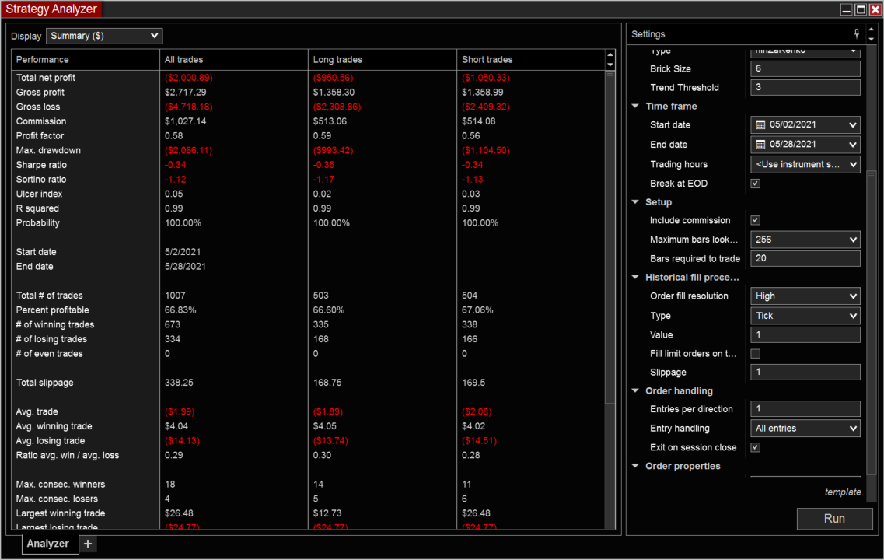
Task: Select the Analyzer tab
Action: point(48,544)
